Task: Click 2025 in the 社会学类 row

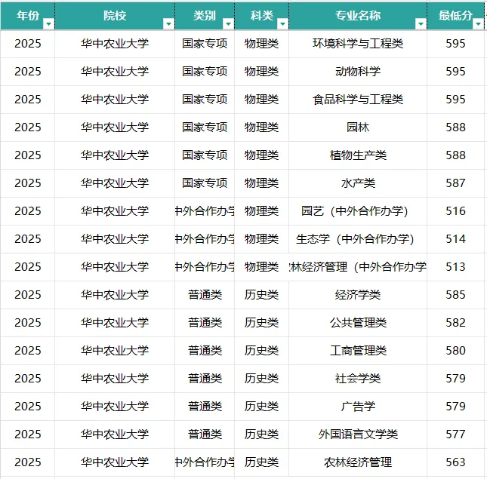Action: pyautogui.click(x=28, y=379)
